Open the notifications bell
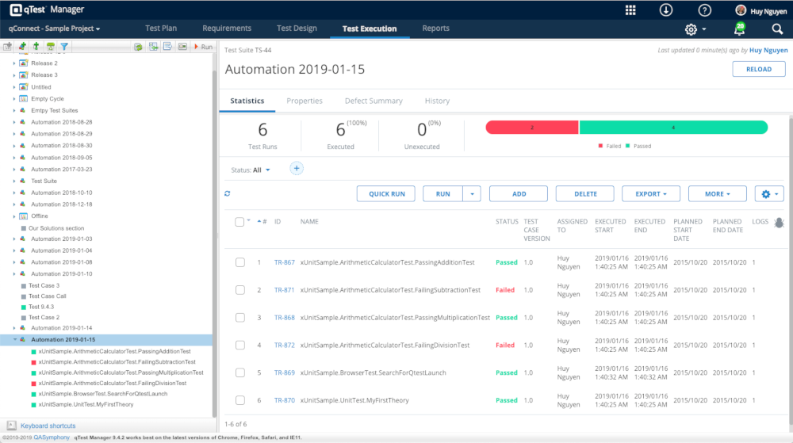The width and height of the screenshot is (793, 443). click(739, 29)
